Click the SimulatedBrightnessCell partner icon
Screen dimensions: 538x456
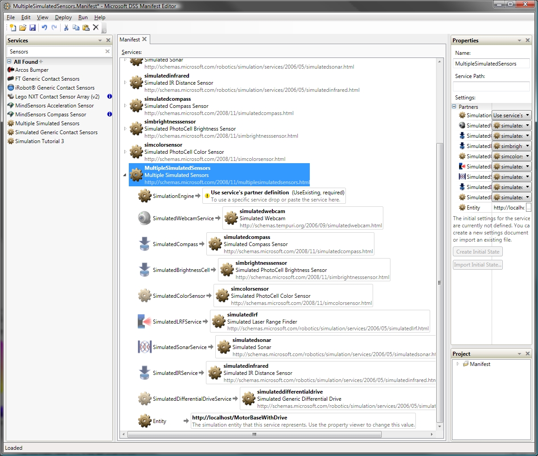coord(144,270)
